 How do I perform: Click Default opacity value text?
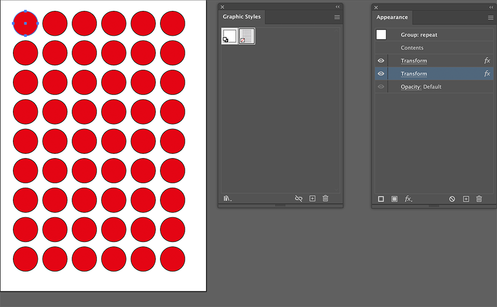click(x=432, y=87)
